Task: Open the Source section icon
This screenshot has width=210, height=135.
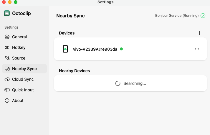Action: pyautogui.click(x=7, y=58)
